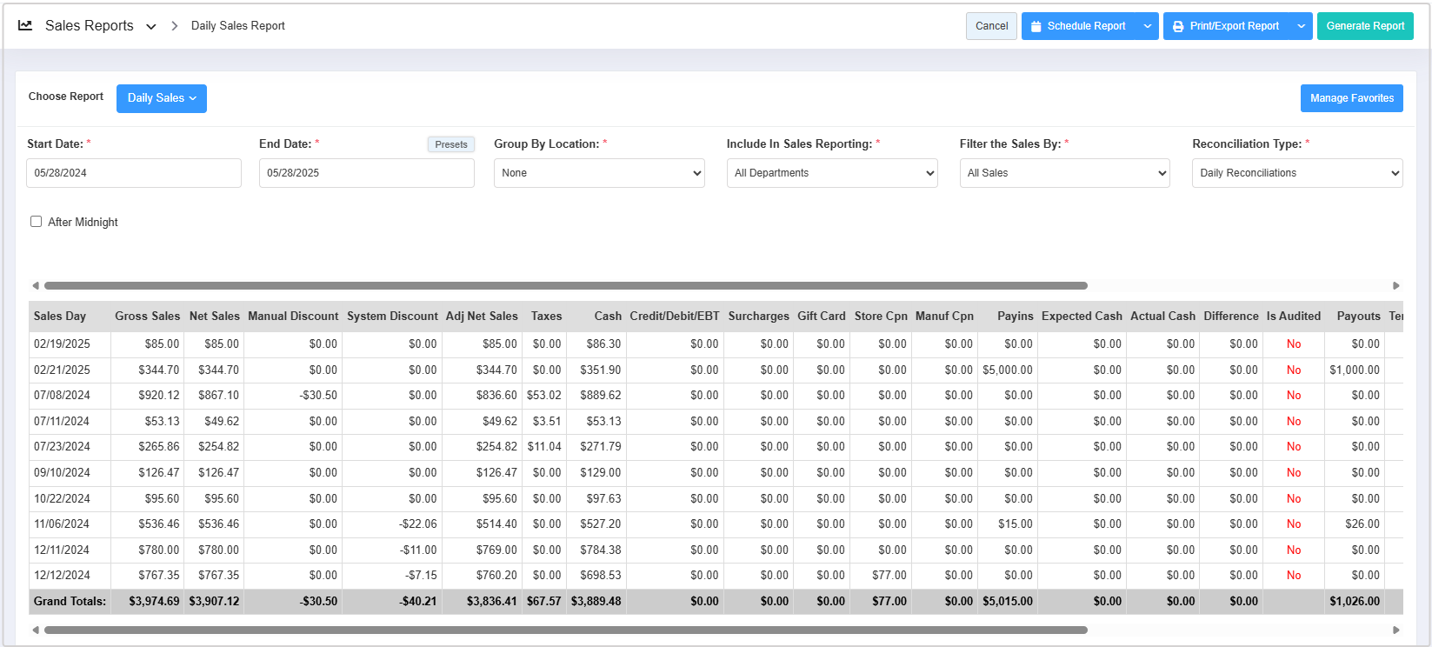The height and width of the screenshot is (647, 1432).
Task: Click the Grand Totals label
Action: click(x=70, y=602)
